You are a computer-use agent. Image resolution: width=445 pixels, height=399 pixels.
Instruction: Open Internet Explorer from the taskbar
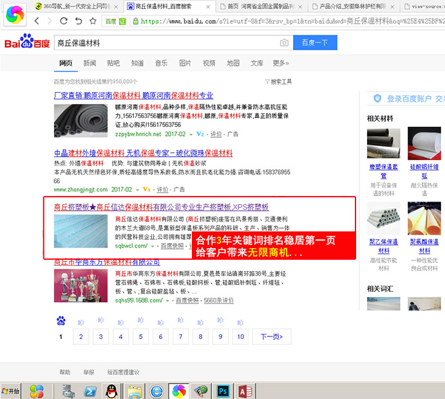point(156,391)
